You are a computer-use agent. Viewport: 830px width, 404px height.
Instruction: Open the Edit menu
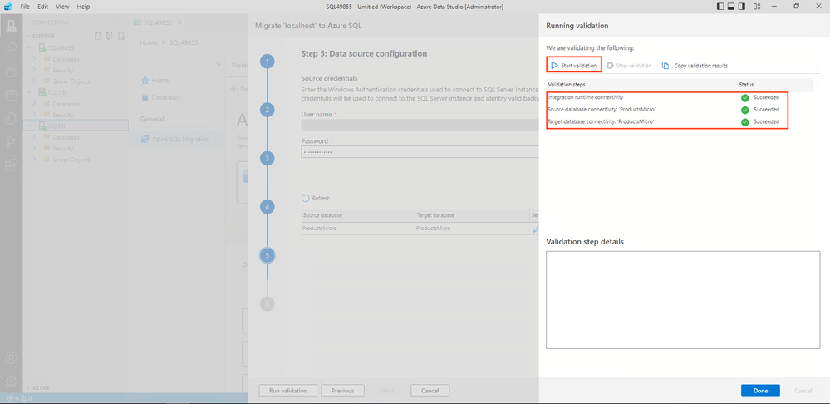point(43,7)
